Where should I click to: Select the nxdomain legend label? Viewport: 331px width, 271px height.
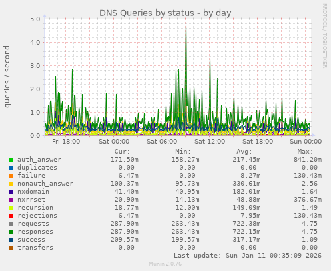33,192
